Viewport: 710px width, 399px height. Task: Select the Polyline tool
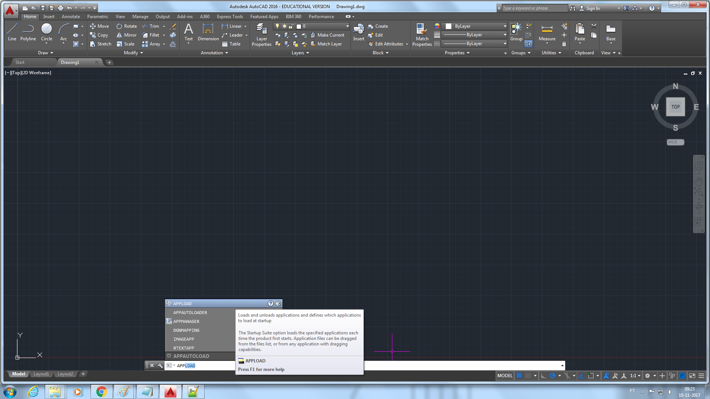(28, 32)
